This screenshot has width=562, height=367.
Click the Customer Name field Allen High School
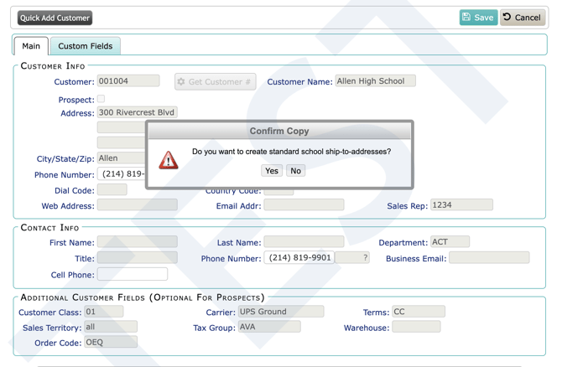click(375, 81)
